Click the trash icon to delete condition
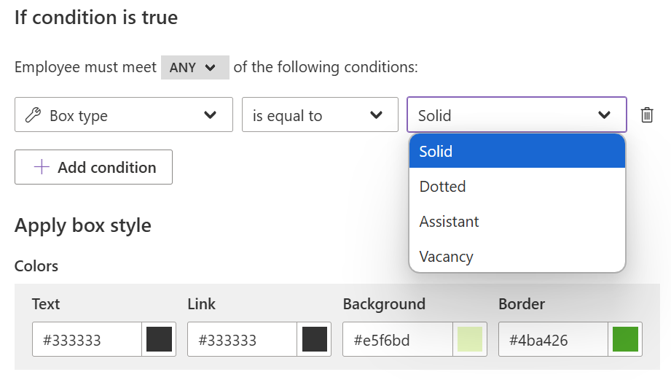 [647, 115]
